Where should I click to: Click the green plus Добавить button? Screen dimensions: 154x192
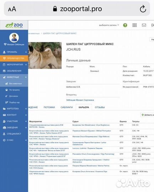tap(147, 115)
